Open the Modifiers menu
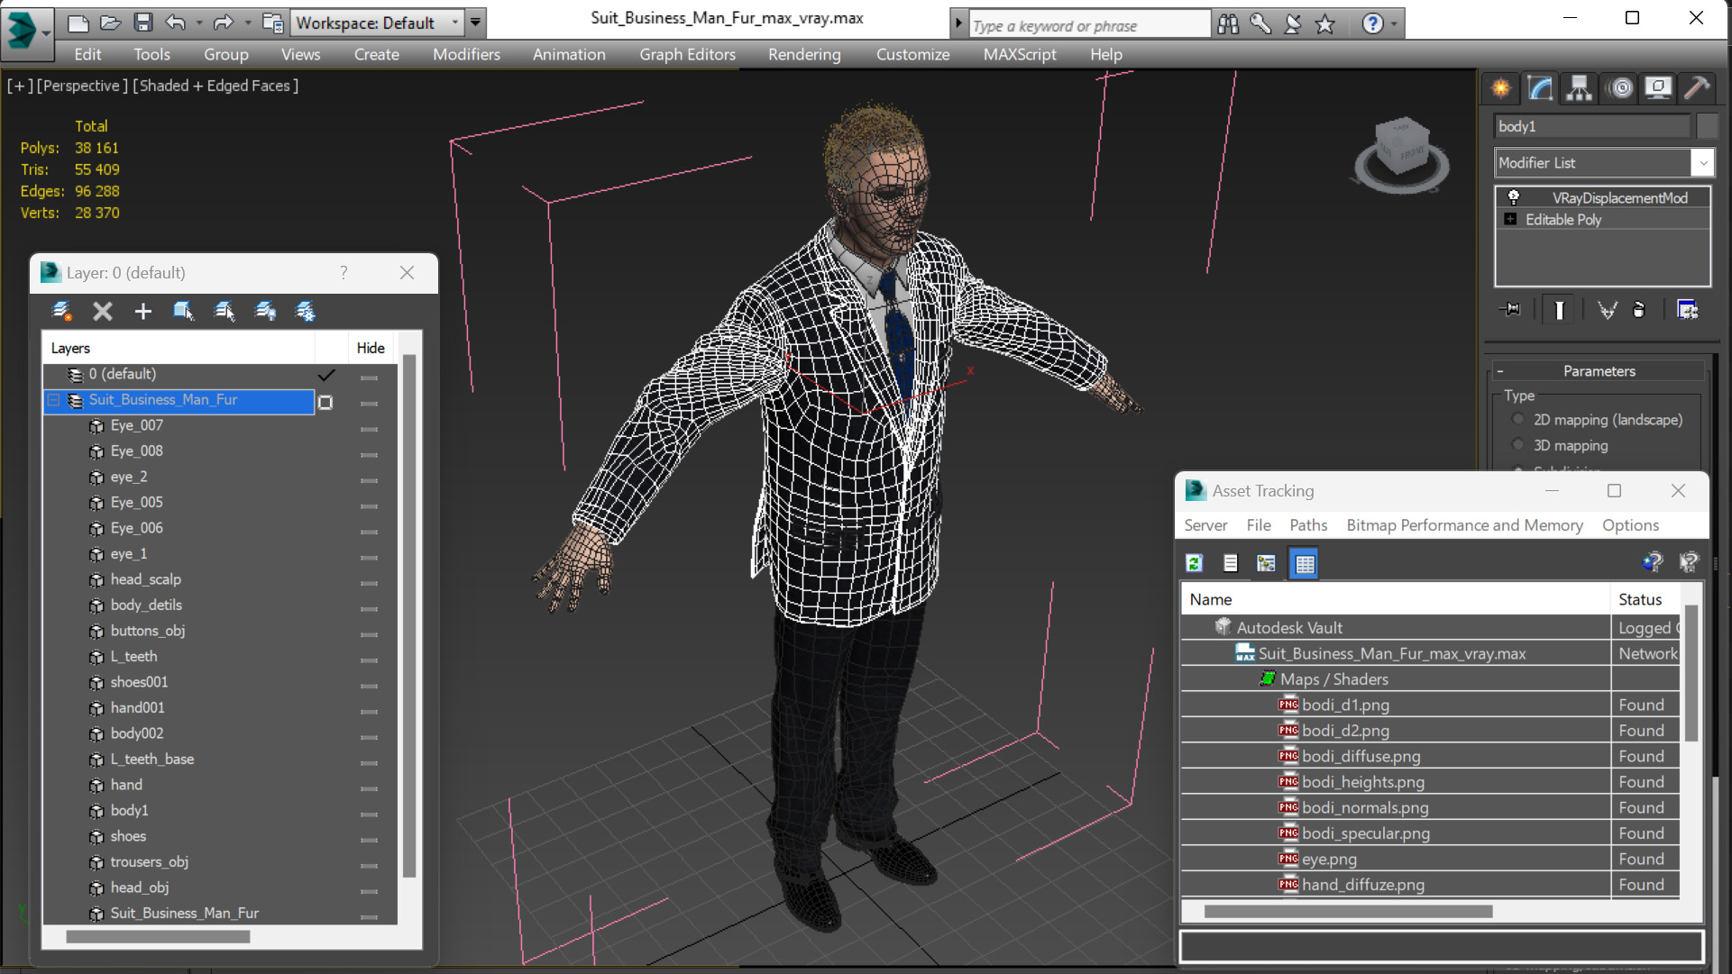The height and width of the screenshot is (974, 1732). click(x=466, y=54)
